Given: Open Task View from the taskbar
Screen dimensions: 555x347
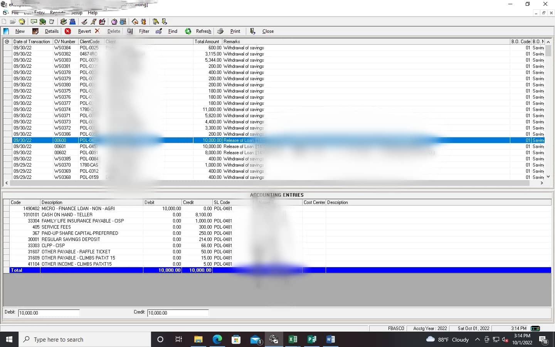Looking at the screenshot, I should click(179, 339).
